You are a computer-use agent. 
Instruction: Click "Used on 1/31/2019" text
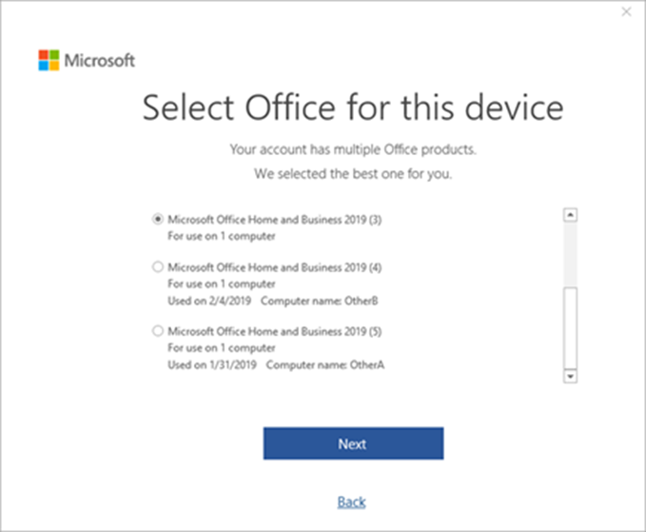212,365
